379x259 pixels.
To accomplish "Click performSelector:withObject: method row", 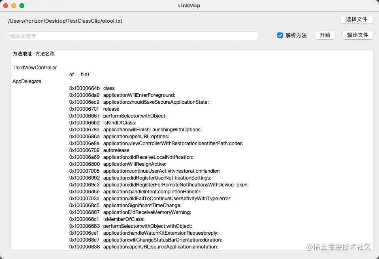I will (118, 116).
